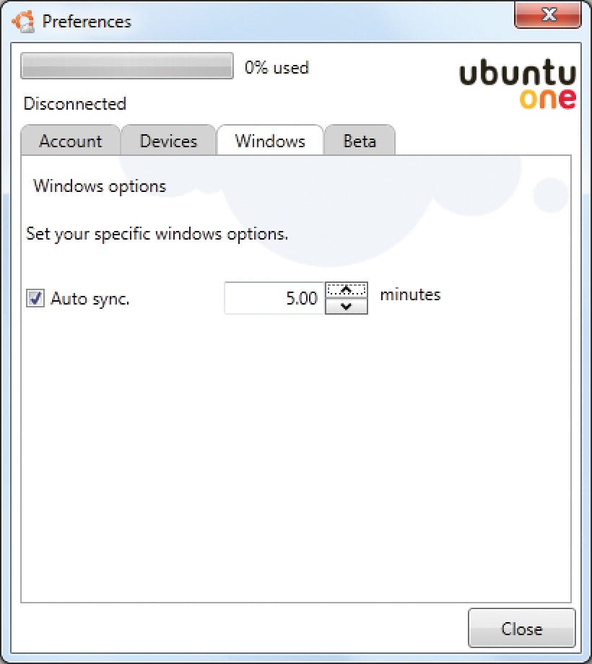This screenshot has width=592, height=664.
Task: Open the Account tab
Action: click(70, 141)
